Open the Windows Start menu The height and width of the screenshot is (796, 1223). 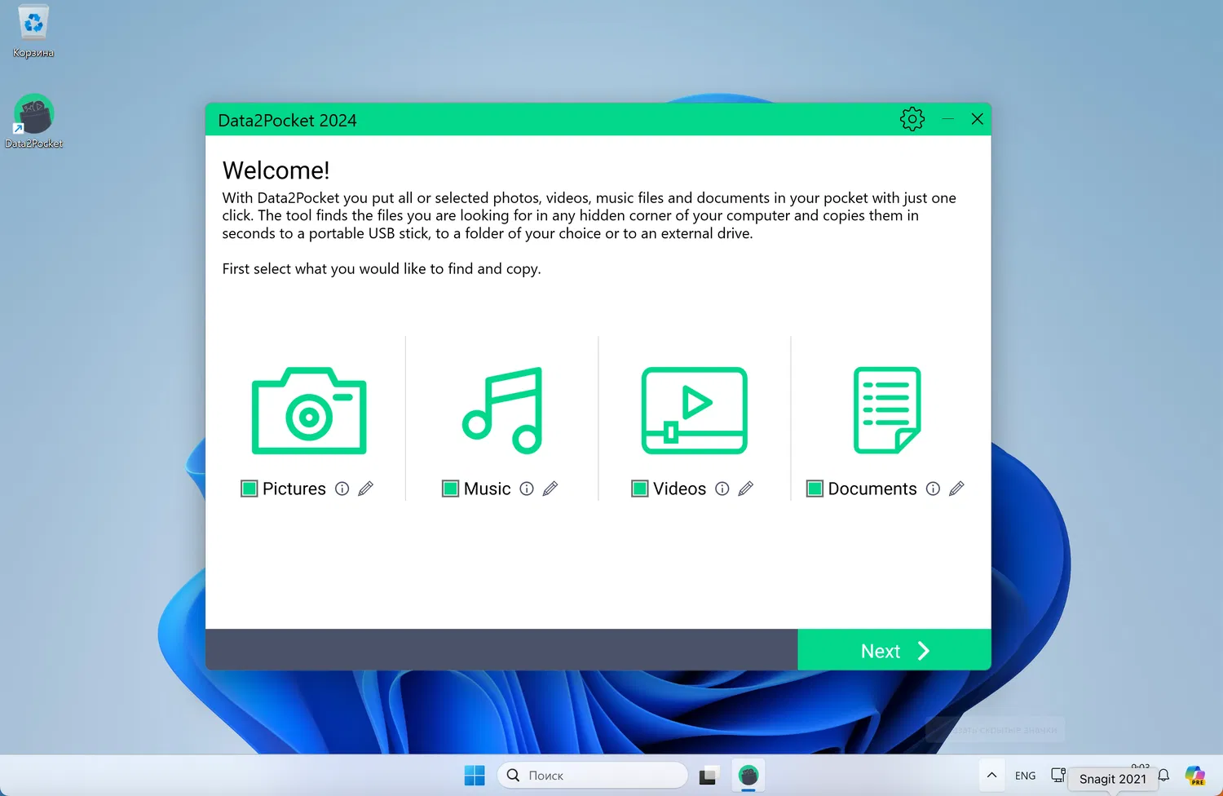[x=475, y=776]
